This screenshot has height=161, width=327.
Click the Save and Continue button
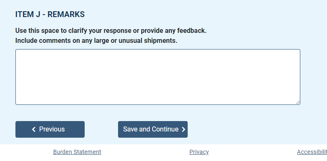(x=153, y=129)
